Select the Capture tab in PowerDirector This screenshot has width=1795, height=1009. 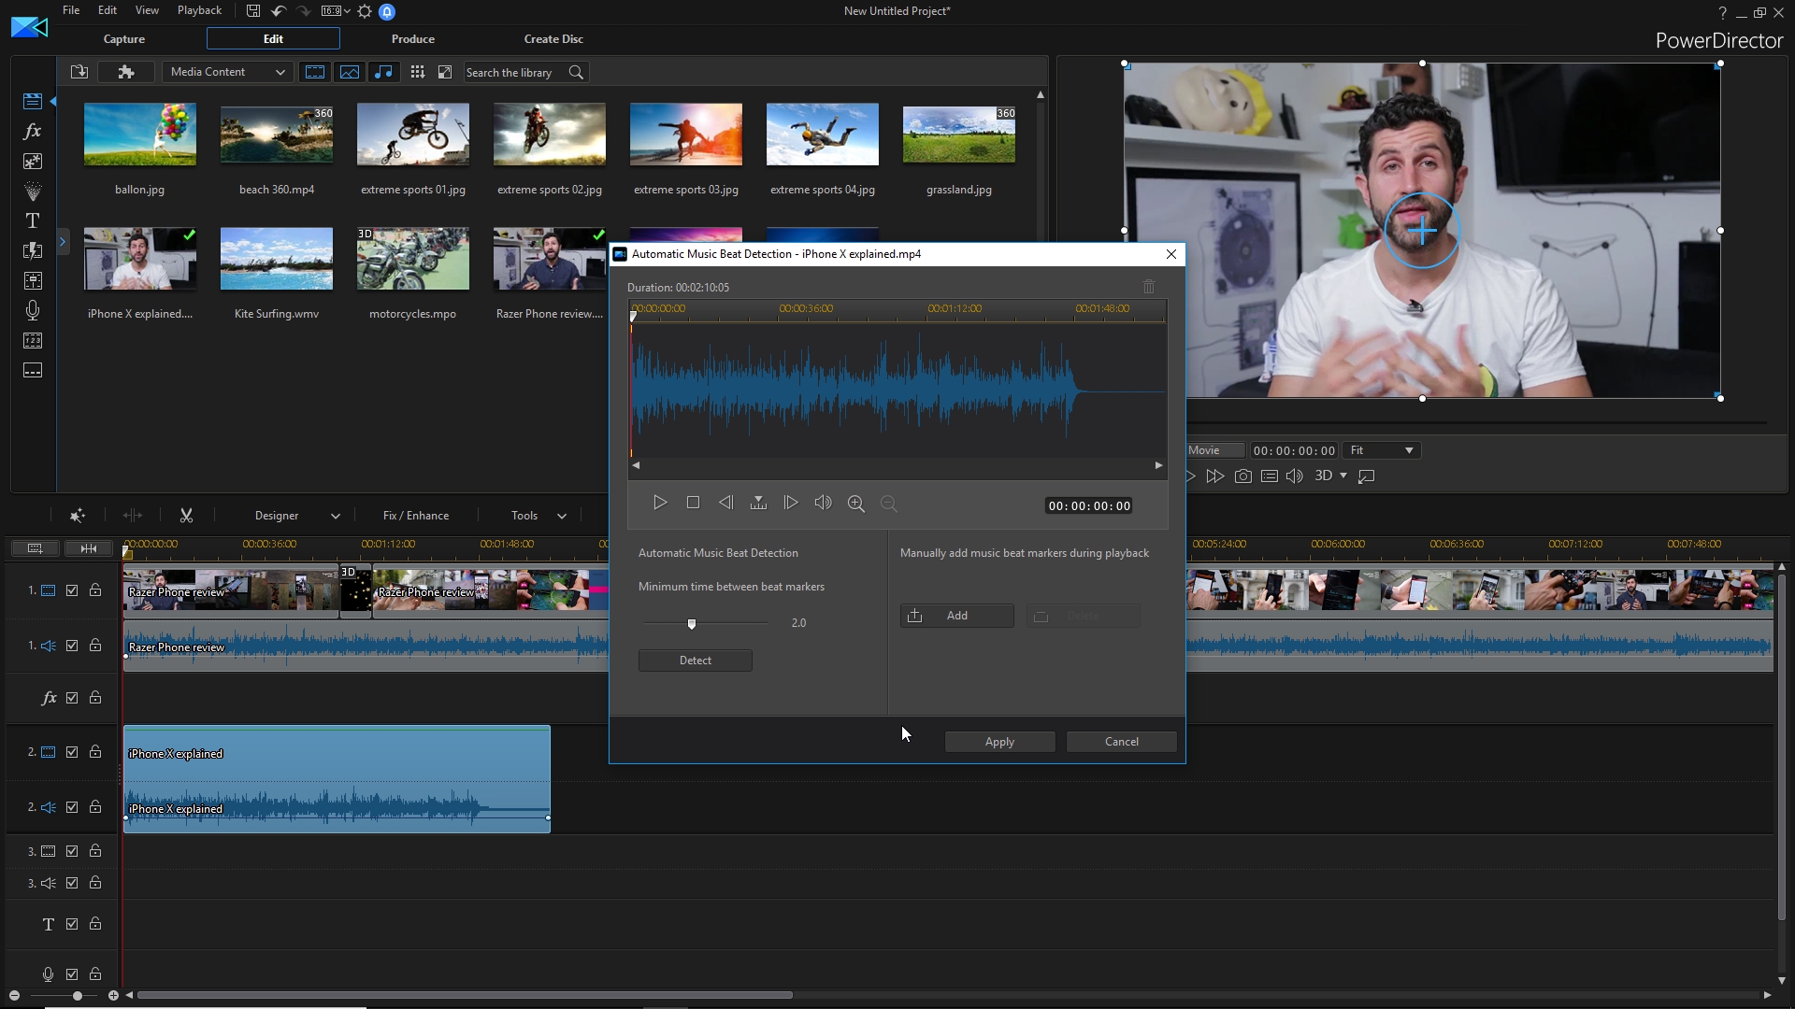coord(123,38)
